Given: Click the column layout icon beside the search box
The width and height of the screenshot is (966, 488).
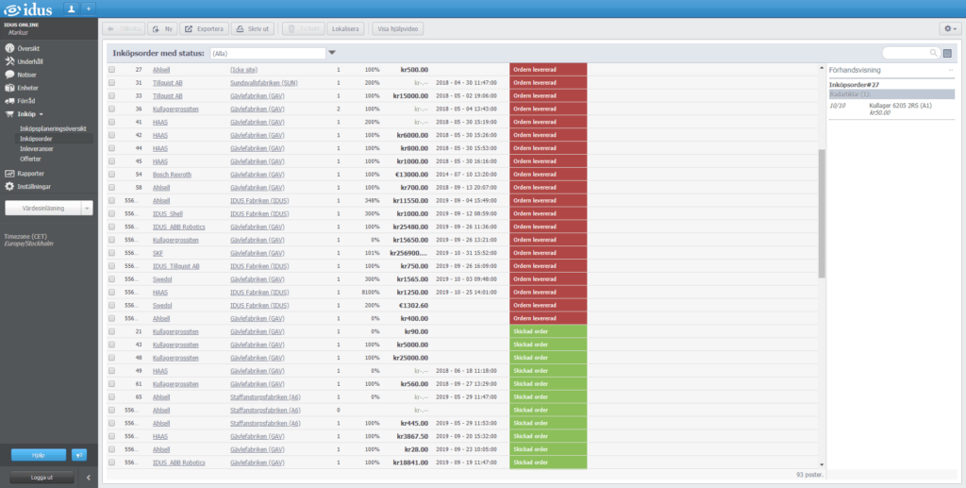Looking at the screenshot, I should (947, 53).
